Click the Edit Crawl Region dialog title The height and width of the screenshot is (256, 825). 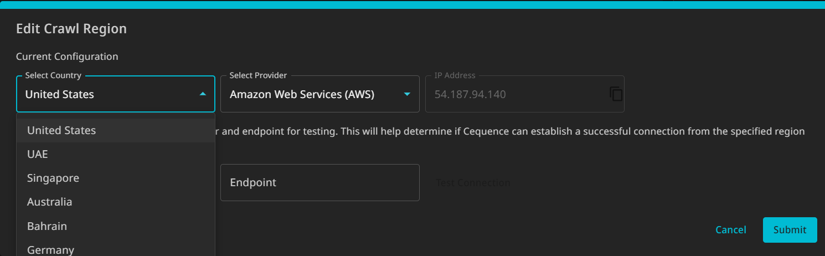point(71,29)
